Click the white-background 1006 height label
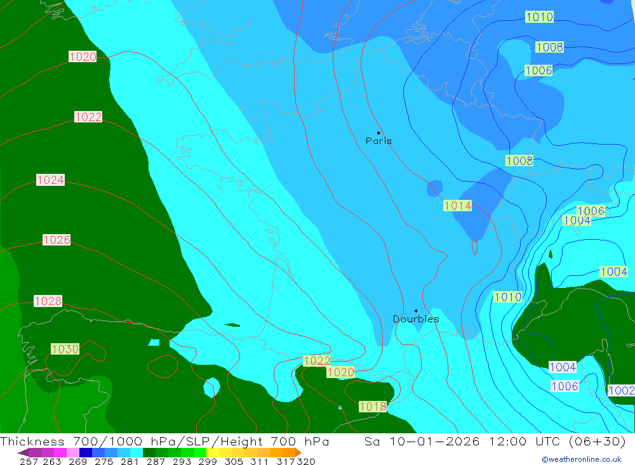This screenshot has width=635, height=465. tap(565, 386)
